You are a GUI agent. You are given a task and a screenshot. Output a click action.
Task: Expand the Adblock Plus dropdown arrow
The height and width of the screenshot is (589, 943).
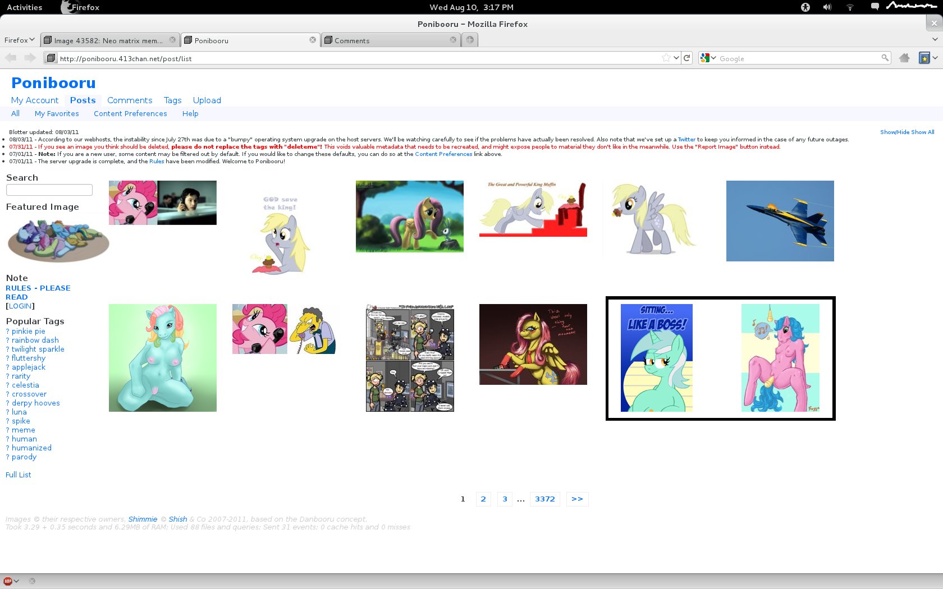(x=16, y=581)
